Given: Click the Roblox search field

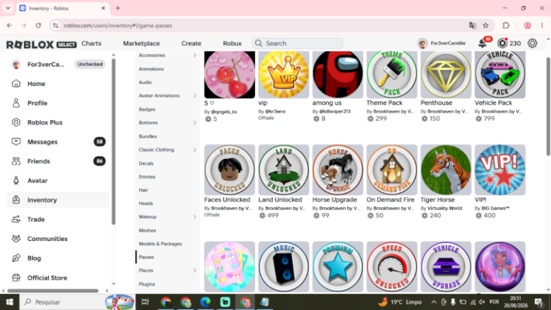Looking at the screenshot, I should pyautogui.click(x=298, y=43).
